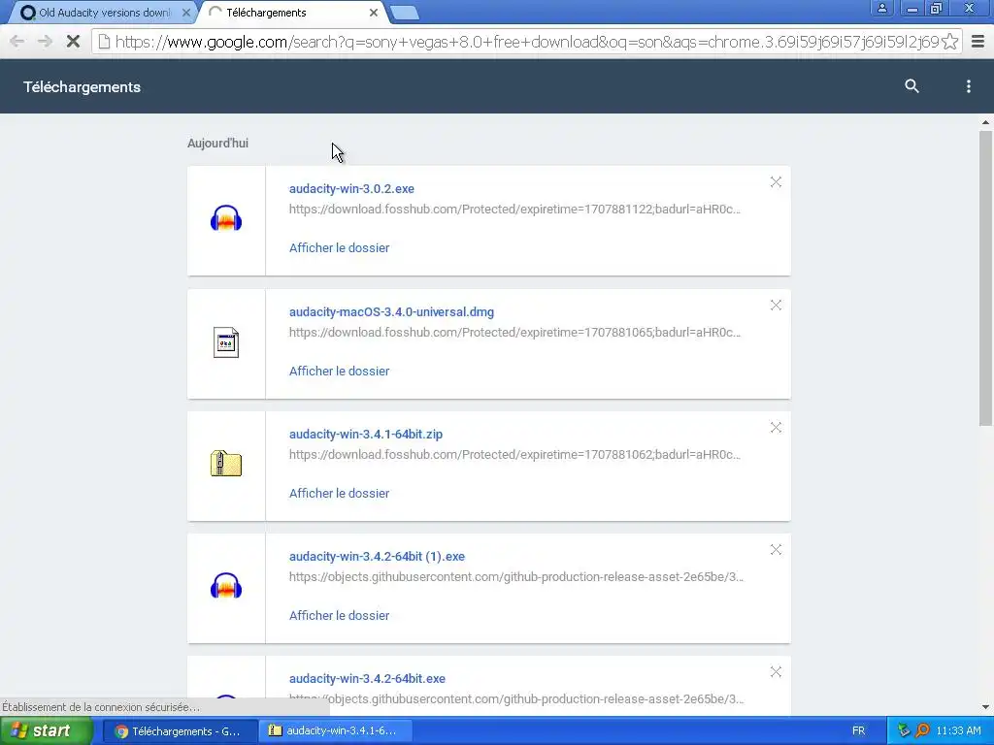Viewport: 994px width, 745px height.
Task: Show folder for audacity-win-3.4.2-64bit (1).exe
Action: pyautogui.click(x=339, y=616)
